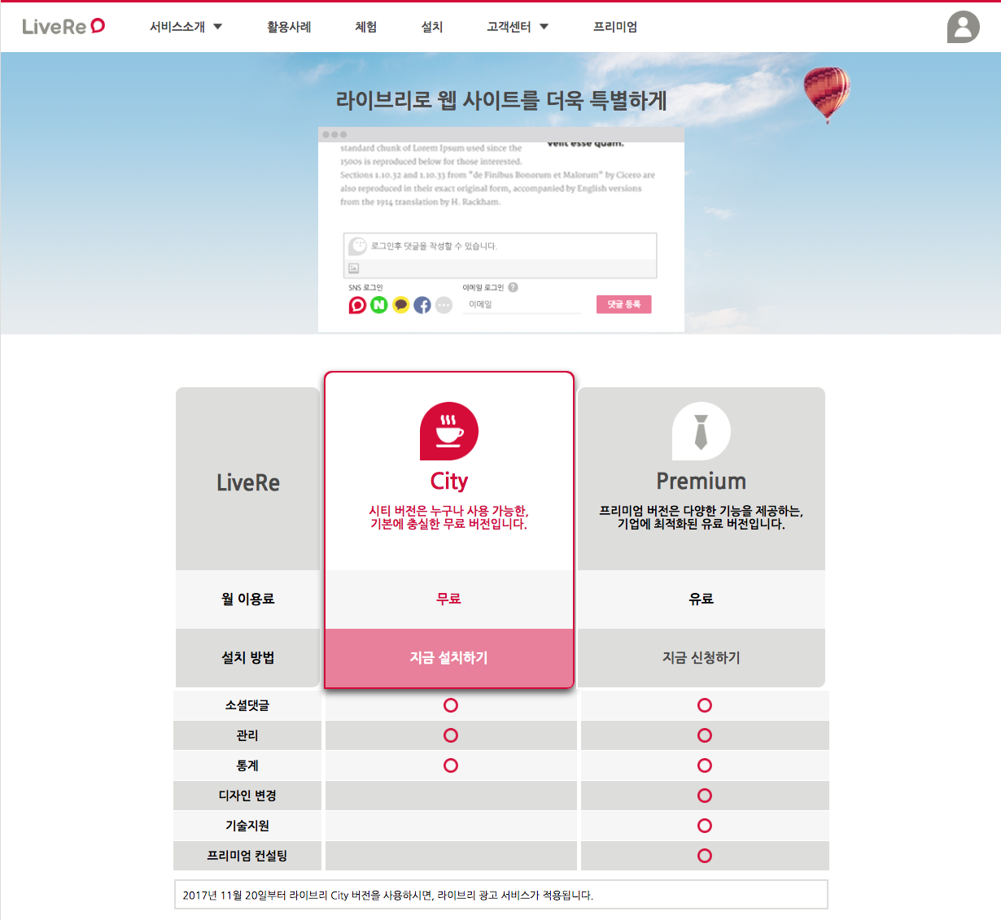Select the SNS 로그인 label
The width and height of the screenshot is (1001, 920).
pos(365,287)
